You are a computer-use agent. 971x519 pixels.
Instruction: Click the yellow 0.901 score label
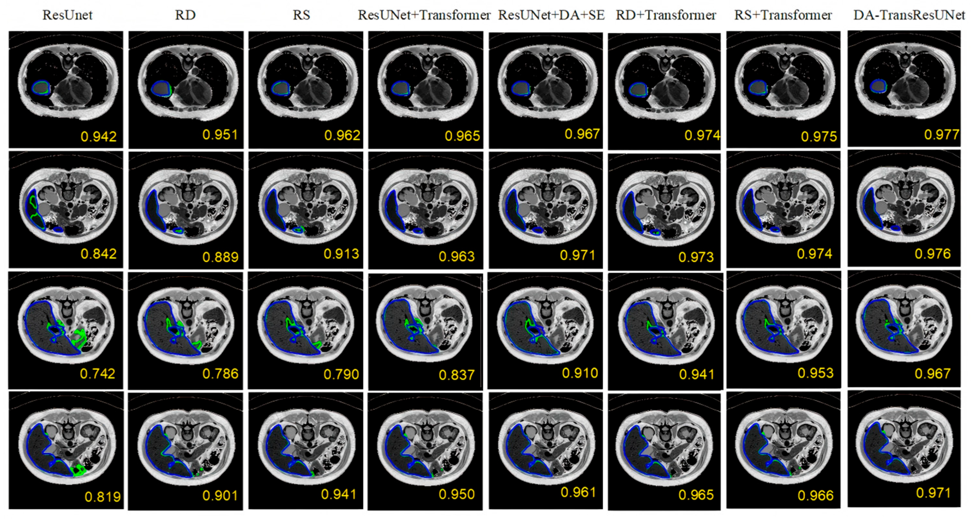coord(221,495)
